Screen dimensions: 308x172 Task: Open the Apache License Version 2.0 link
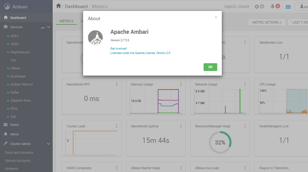[140, 53]
